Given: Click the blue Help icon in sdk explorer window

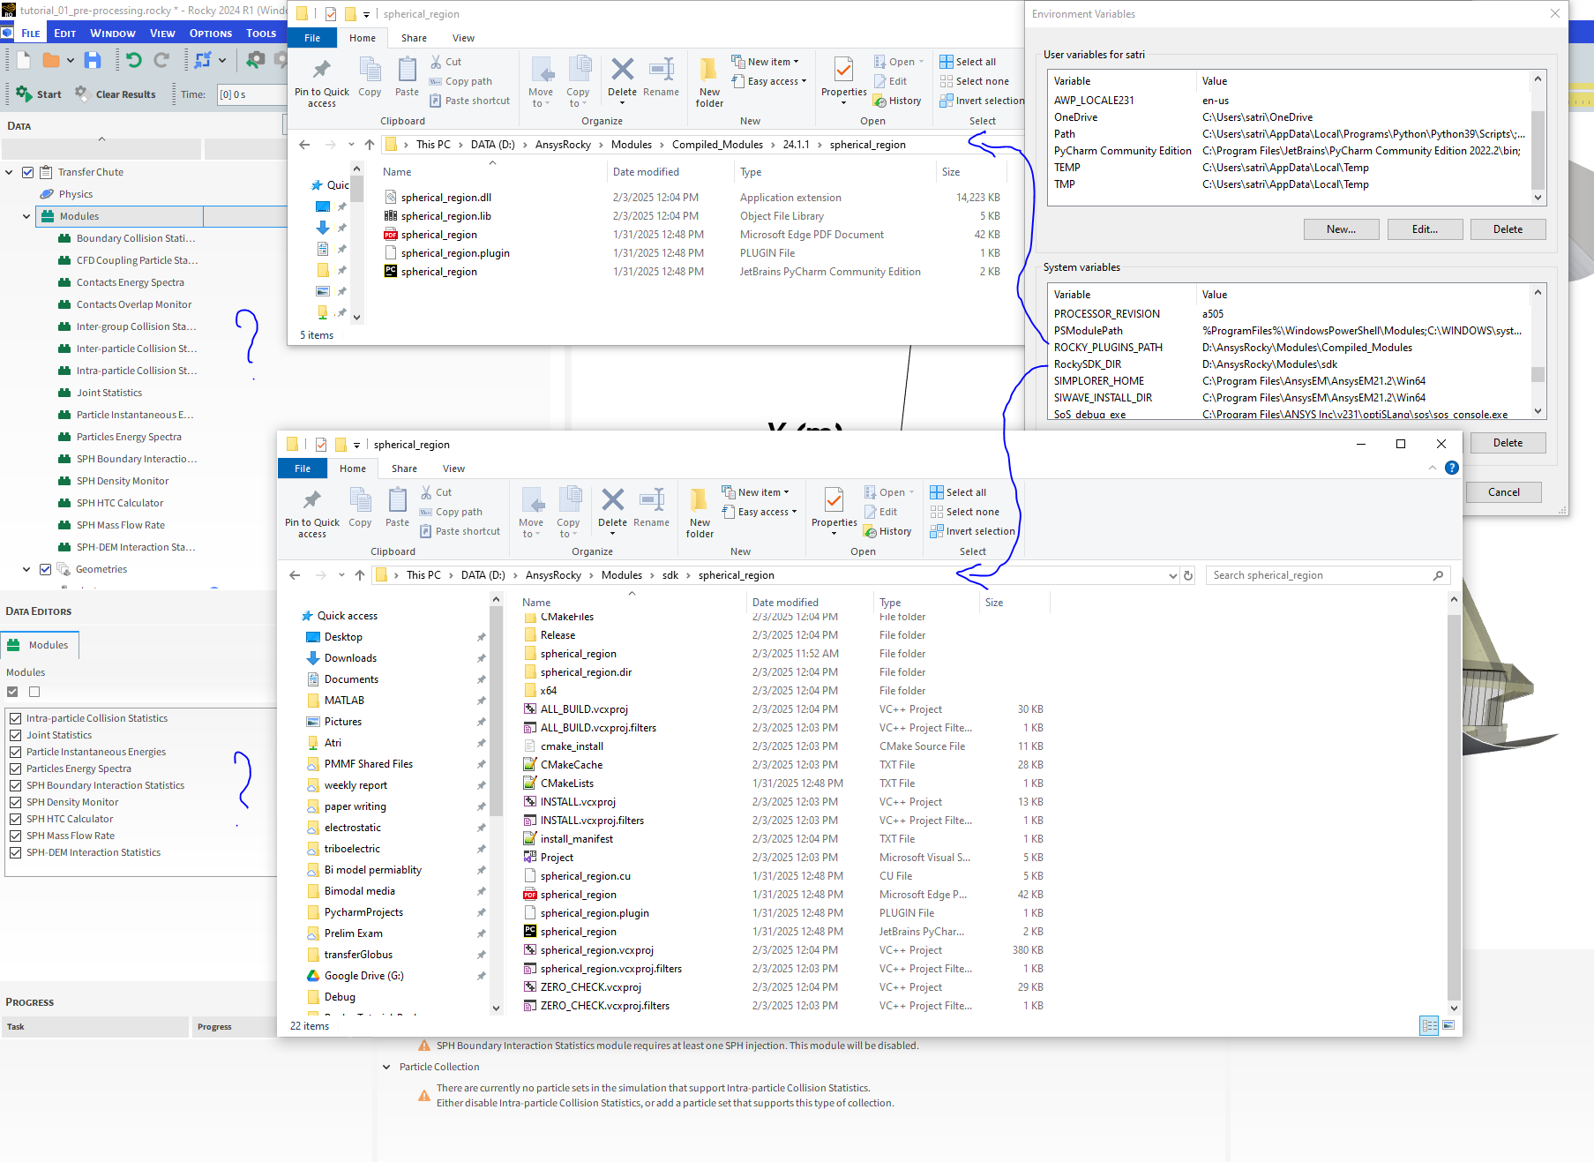Looking at the screenshot, I should (1451, 469).
